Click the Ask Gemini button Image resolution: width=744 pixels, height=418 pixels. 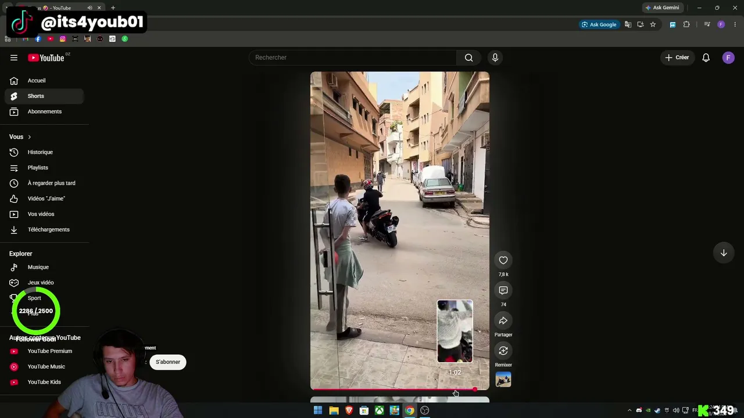(661, 8)
